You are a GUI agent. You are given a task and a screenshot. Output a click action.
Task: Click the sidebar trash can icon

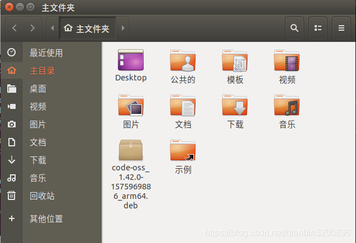[11, 196]
